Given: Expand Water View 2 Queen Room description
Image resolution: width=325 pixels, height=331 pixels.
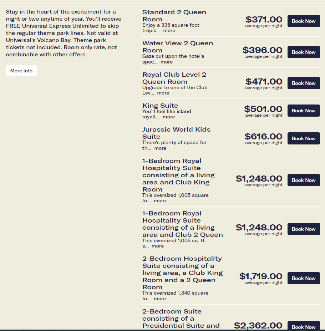Looking at the screenshot, I should (x=166, y=62).
